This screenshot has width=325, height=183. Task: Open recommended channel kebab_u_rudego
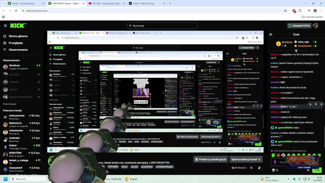point(22,162)
